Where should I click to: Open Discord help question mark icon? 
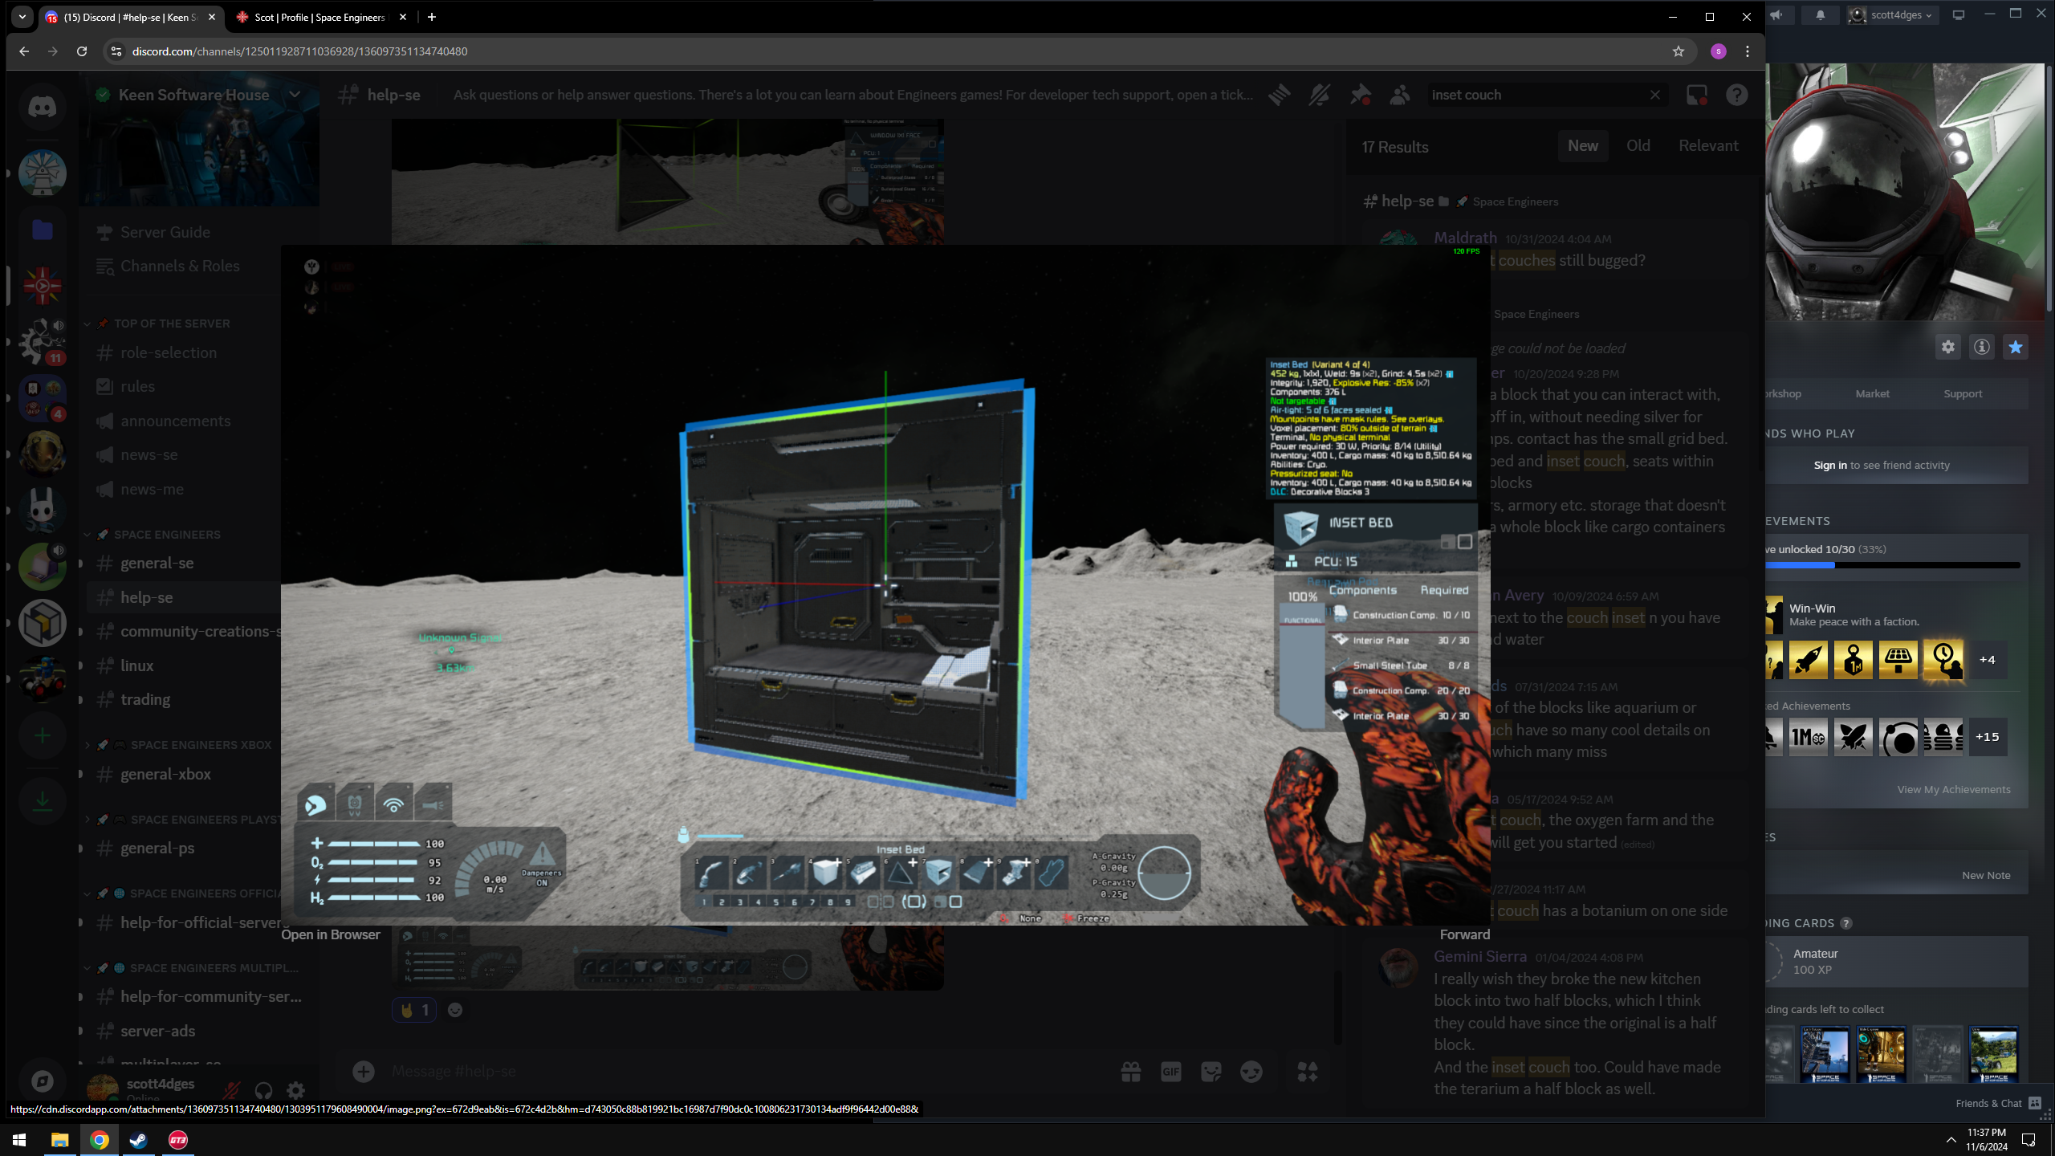1736,95
